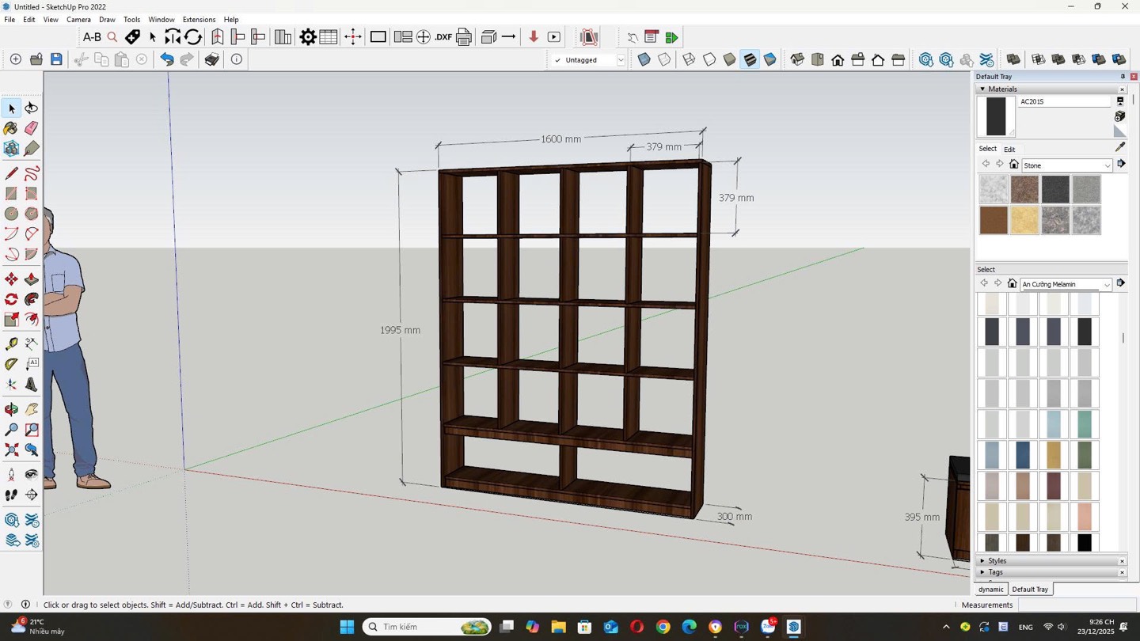Click the red down arrow extension icon
The height and width of the screenshot is (641, 1140).
534,37
